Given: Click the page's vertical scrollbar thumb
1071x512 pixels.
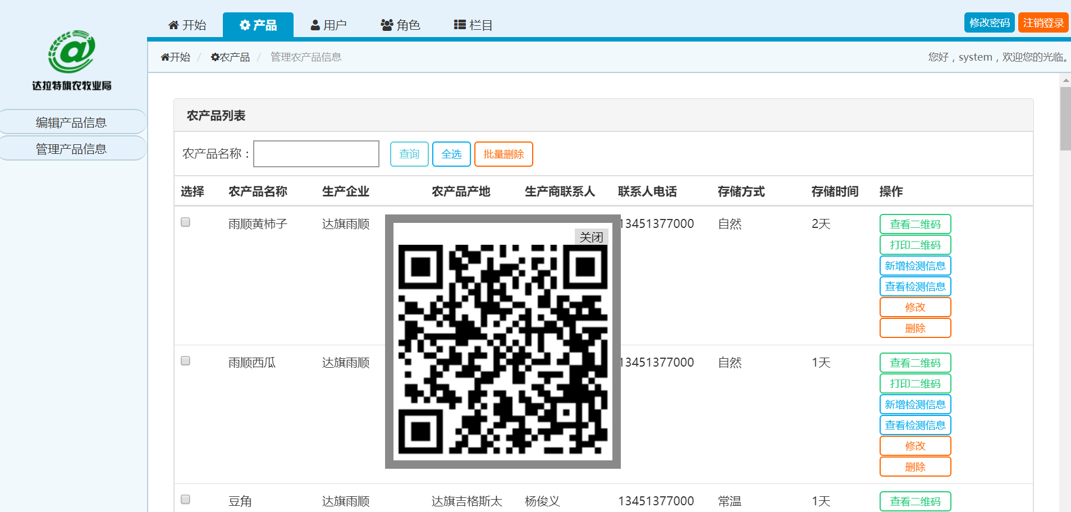Looking at the screenshot, I should tap(1065, 118).
